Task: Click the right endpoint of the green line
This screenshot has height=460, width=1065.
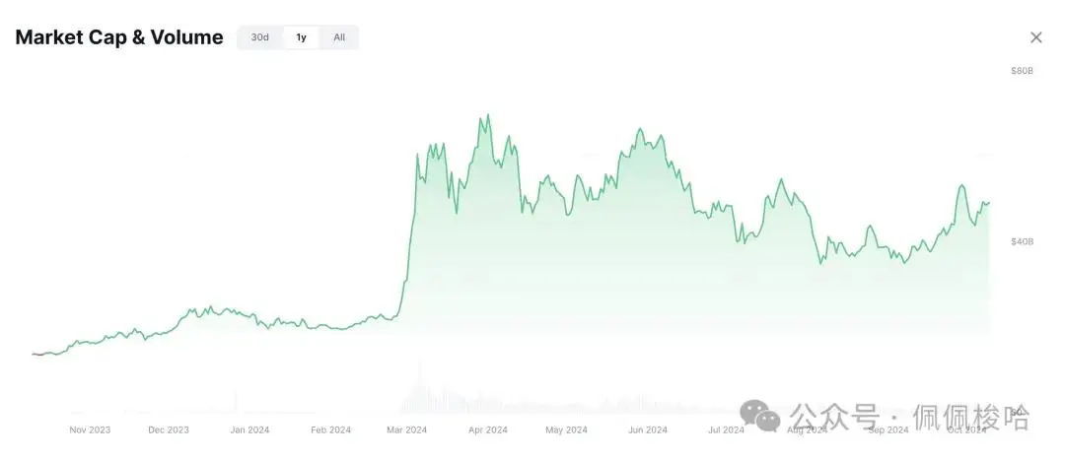Action: pos(989,202)
